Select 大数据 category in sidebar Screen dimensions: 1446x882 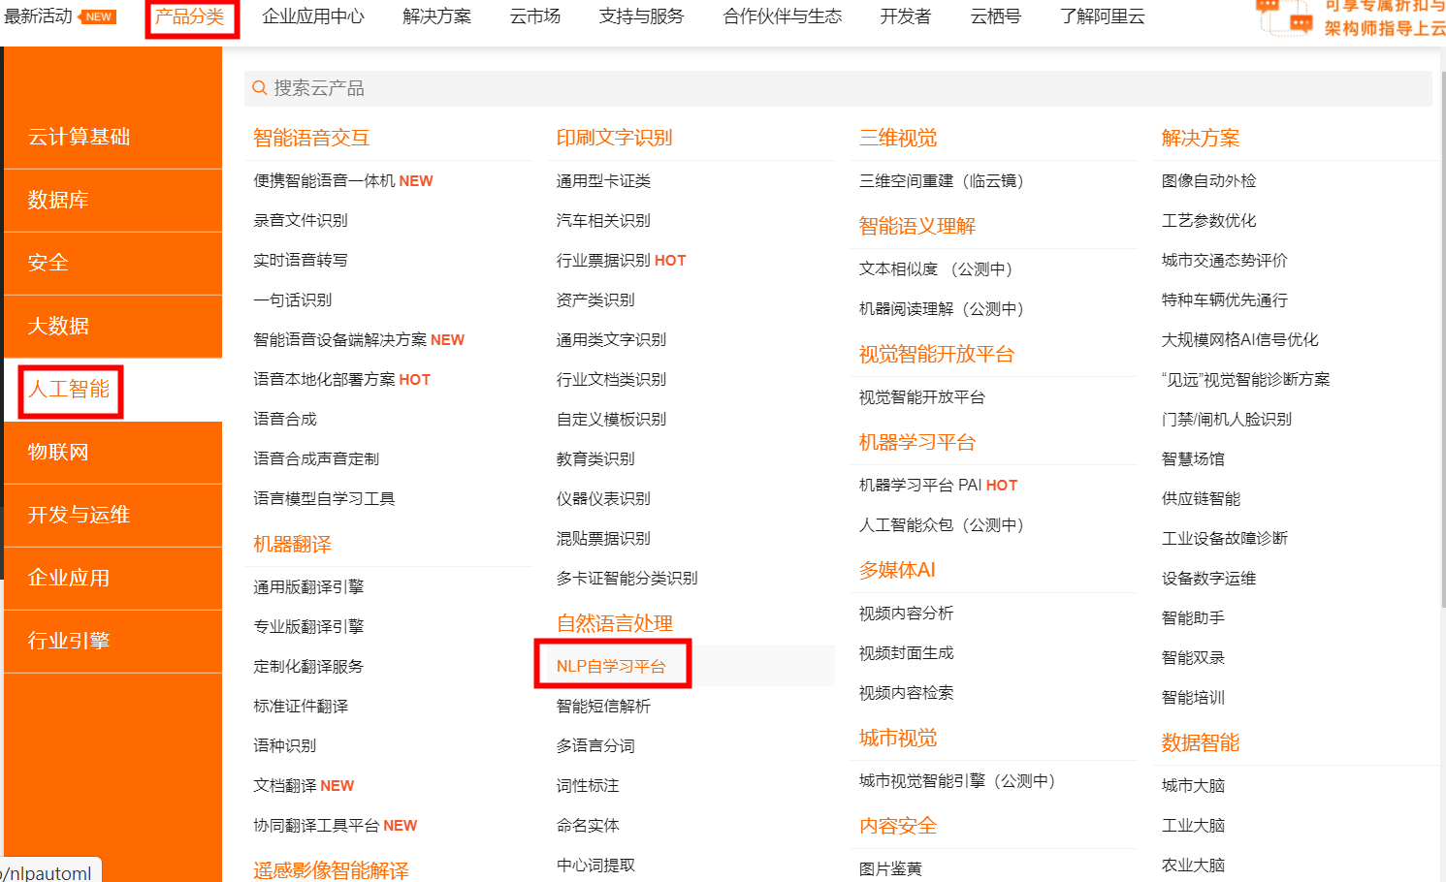112,326
